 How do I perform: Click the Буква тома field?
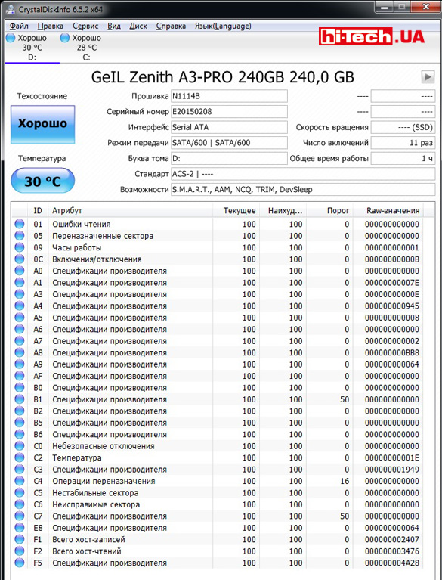click(x=229, y=158)
